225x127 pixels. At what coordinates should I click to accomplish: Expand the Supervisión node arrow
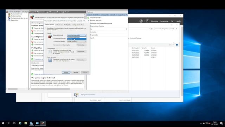click(7, 20)
